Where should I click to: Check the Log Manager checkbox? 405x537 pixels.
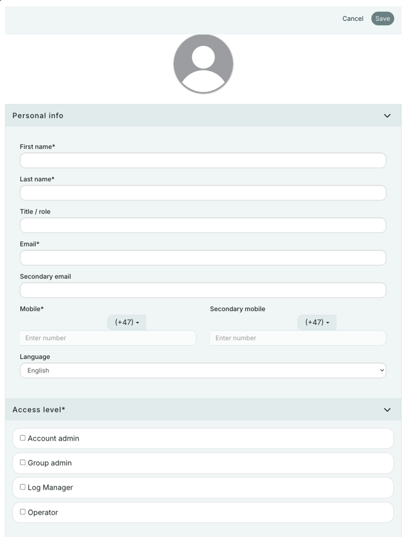tap(23, 487)
